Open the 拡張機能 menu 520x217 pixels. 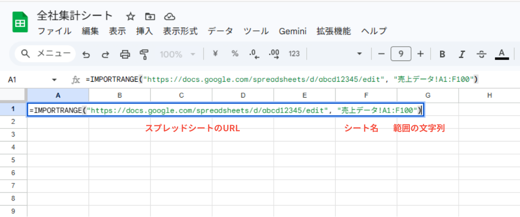coord(334,31)
